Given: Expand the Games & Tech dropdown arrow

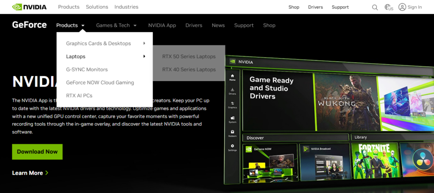Looking at the screenshot, I should click(135, 25).
